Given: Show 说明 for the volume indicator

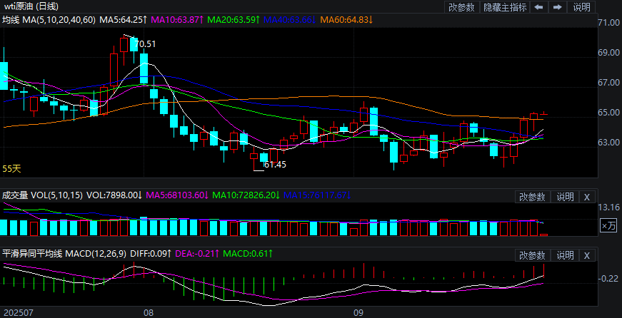Looking at the screenshot, I should tap(565, 197).
